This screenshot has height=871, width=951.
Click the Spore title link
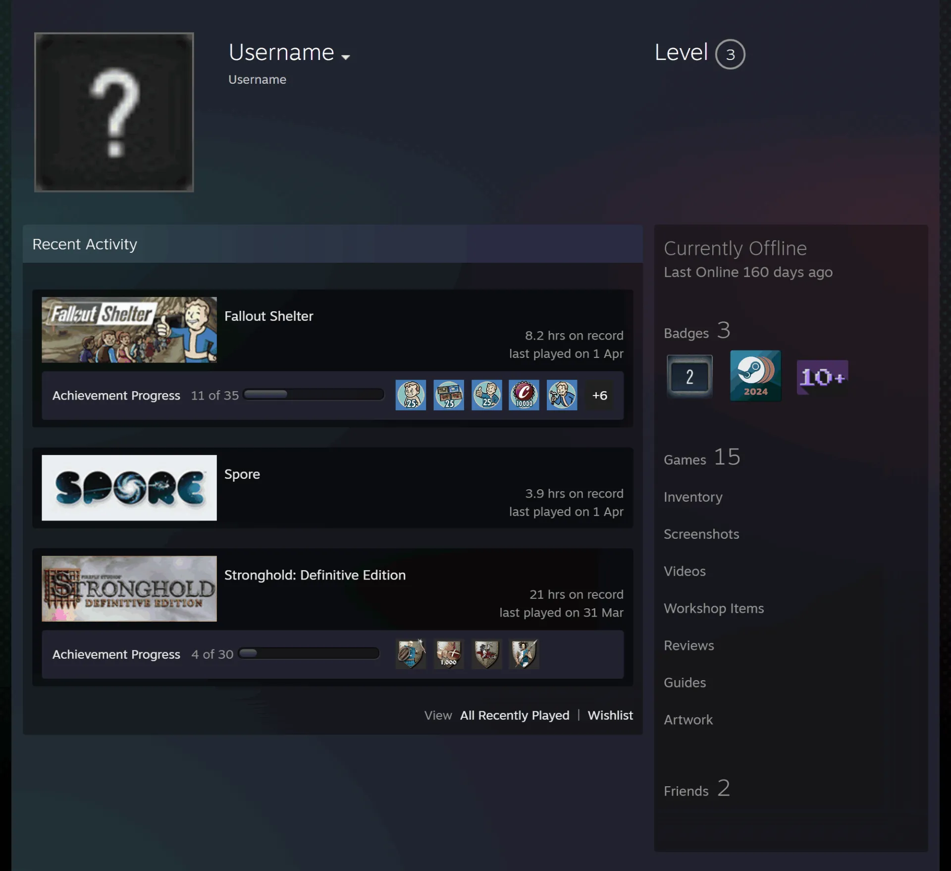242,474
